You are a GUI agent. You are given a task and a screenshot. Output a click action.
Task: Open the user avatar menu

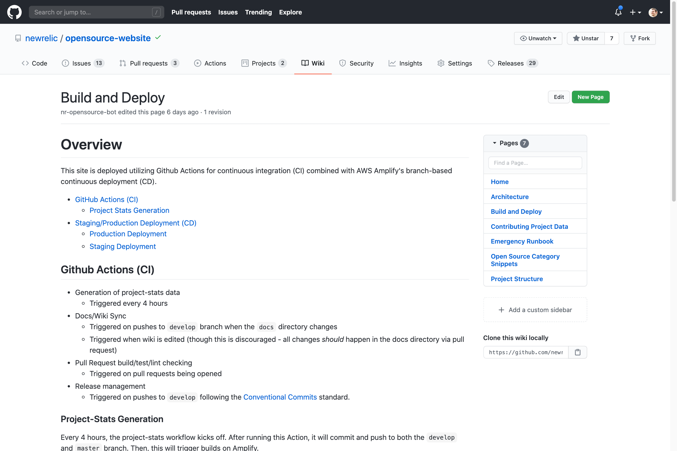[x=656, y=12]
